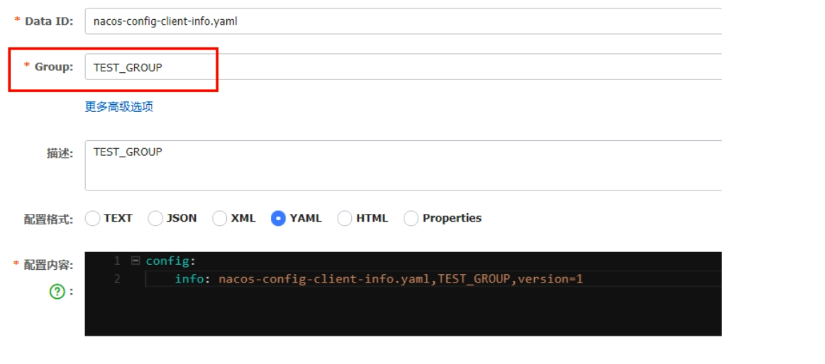This screenshot has width=825, height=364.
Task: Select the XML format radio button
Action: coord(219,218)
